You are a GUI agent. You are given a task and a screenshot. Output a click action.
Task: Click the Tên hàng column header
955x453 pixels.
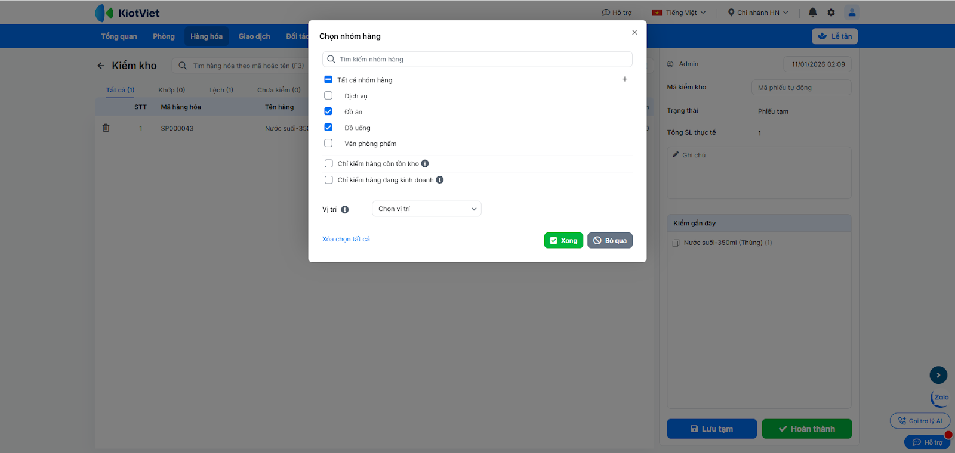point(279,107)
